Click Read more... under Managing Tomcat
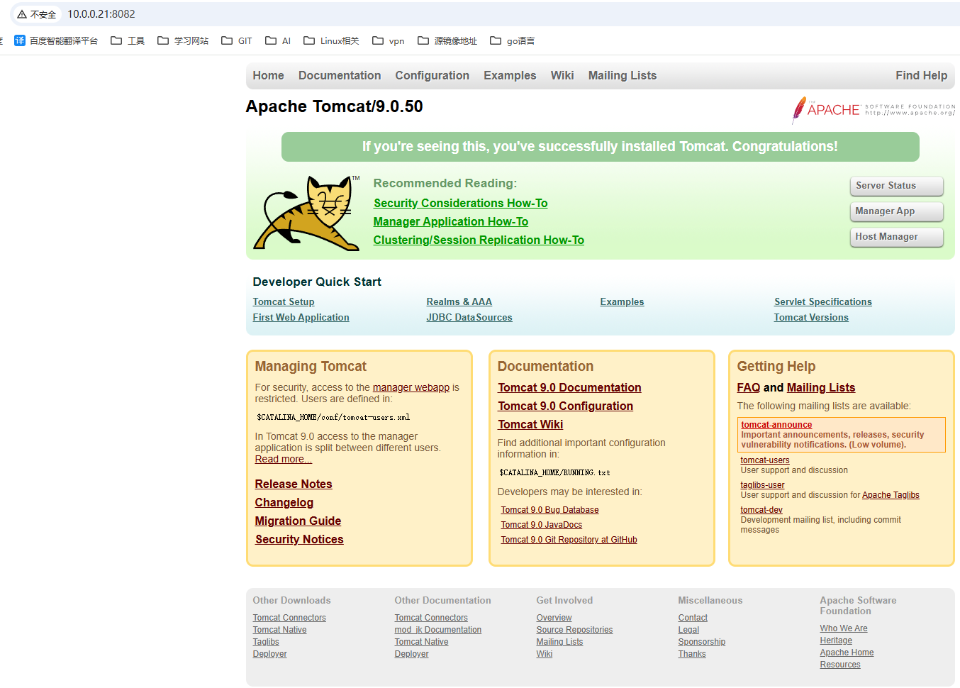This screenshot has height=688, width=960. 283,459
